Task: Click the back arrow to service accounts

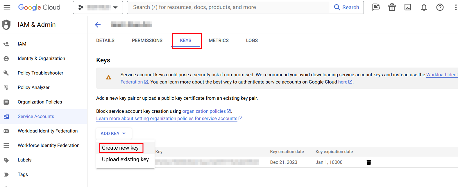Action: (98, 25)
